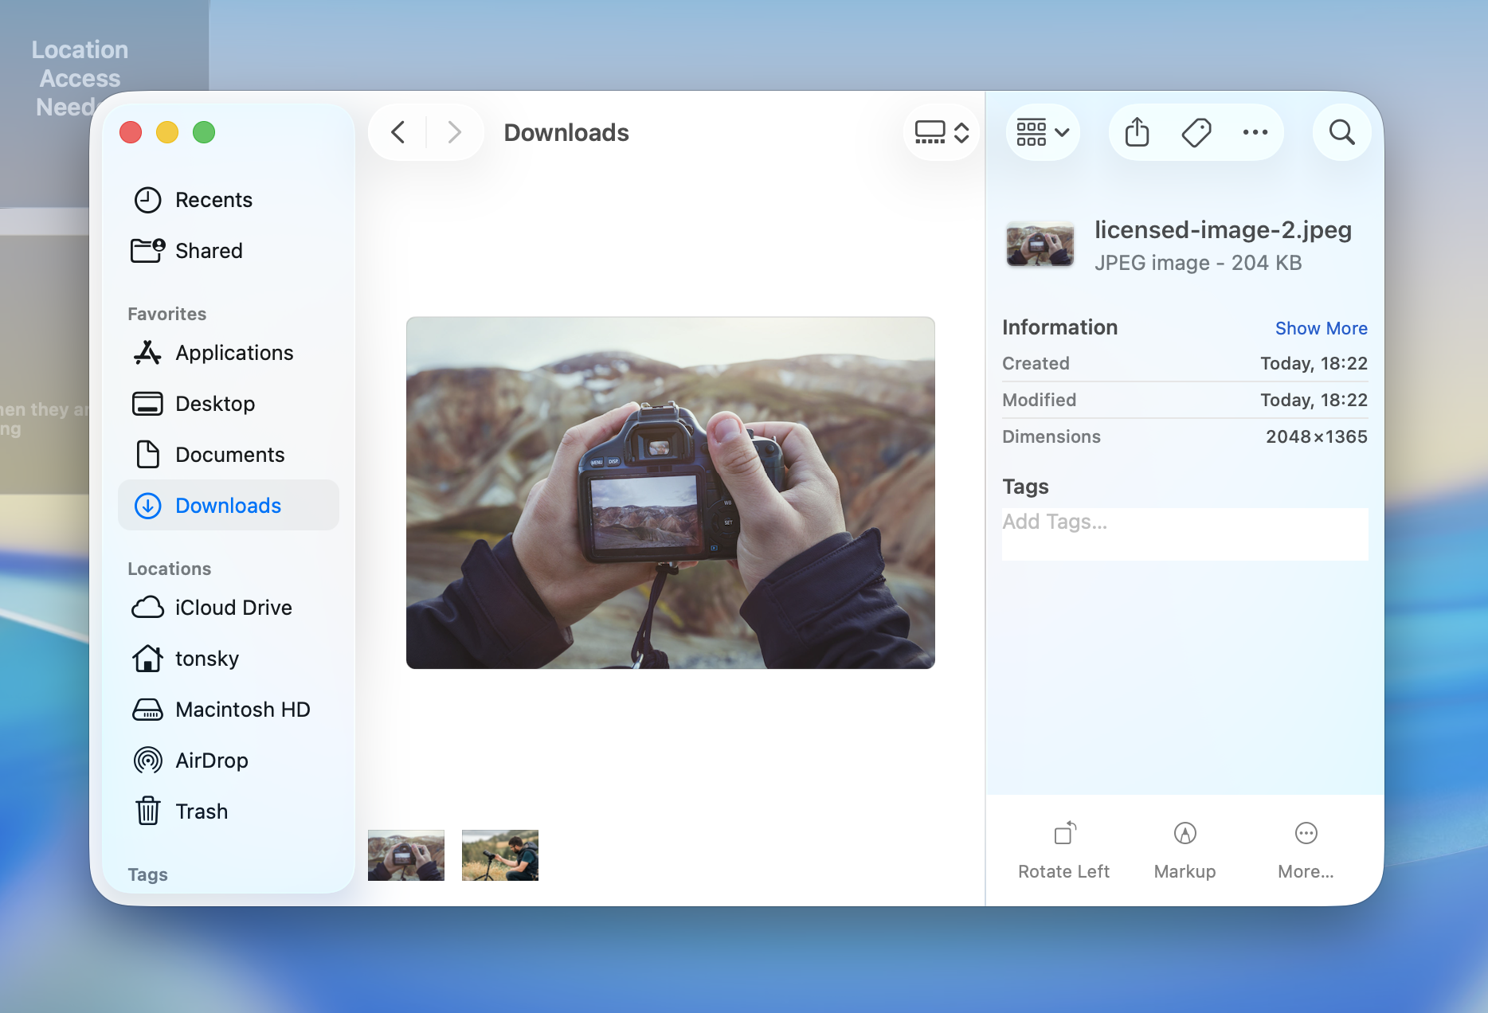The height and width of the screenshot is (1013, 1488).
Task: Click the Share toolbar icon
Action: (x=1138, y=132)
